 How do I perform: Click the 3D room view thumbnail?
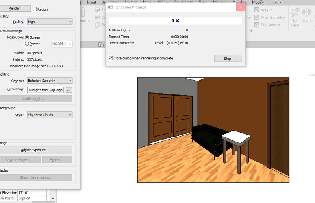[213, 130]
